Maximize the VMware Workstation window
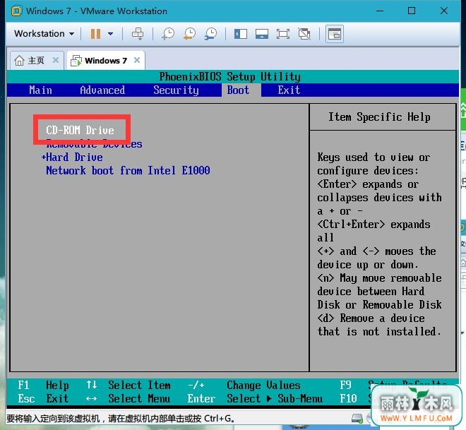466x430 pixels. [412, 11]
